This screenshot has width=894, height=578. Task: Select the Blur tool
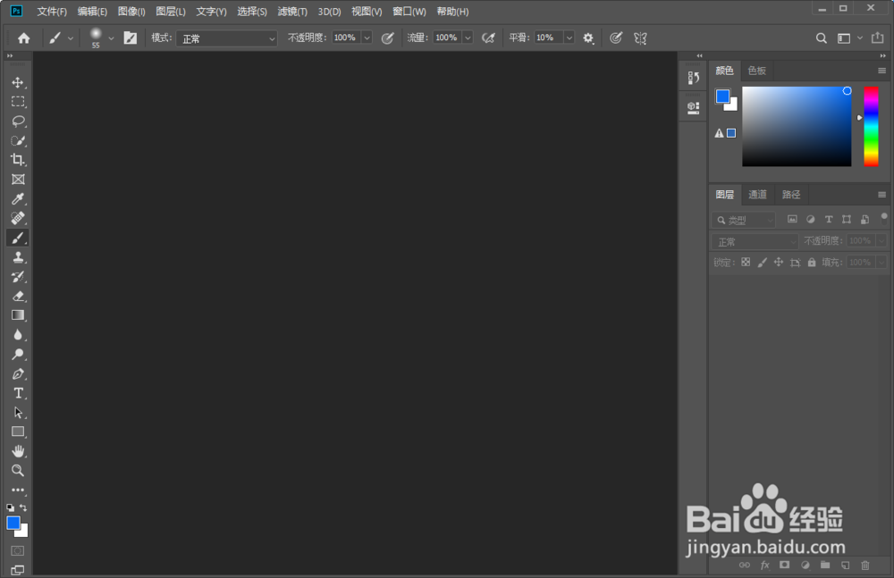pos(18,335)
